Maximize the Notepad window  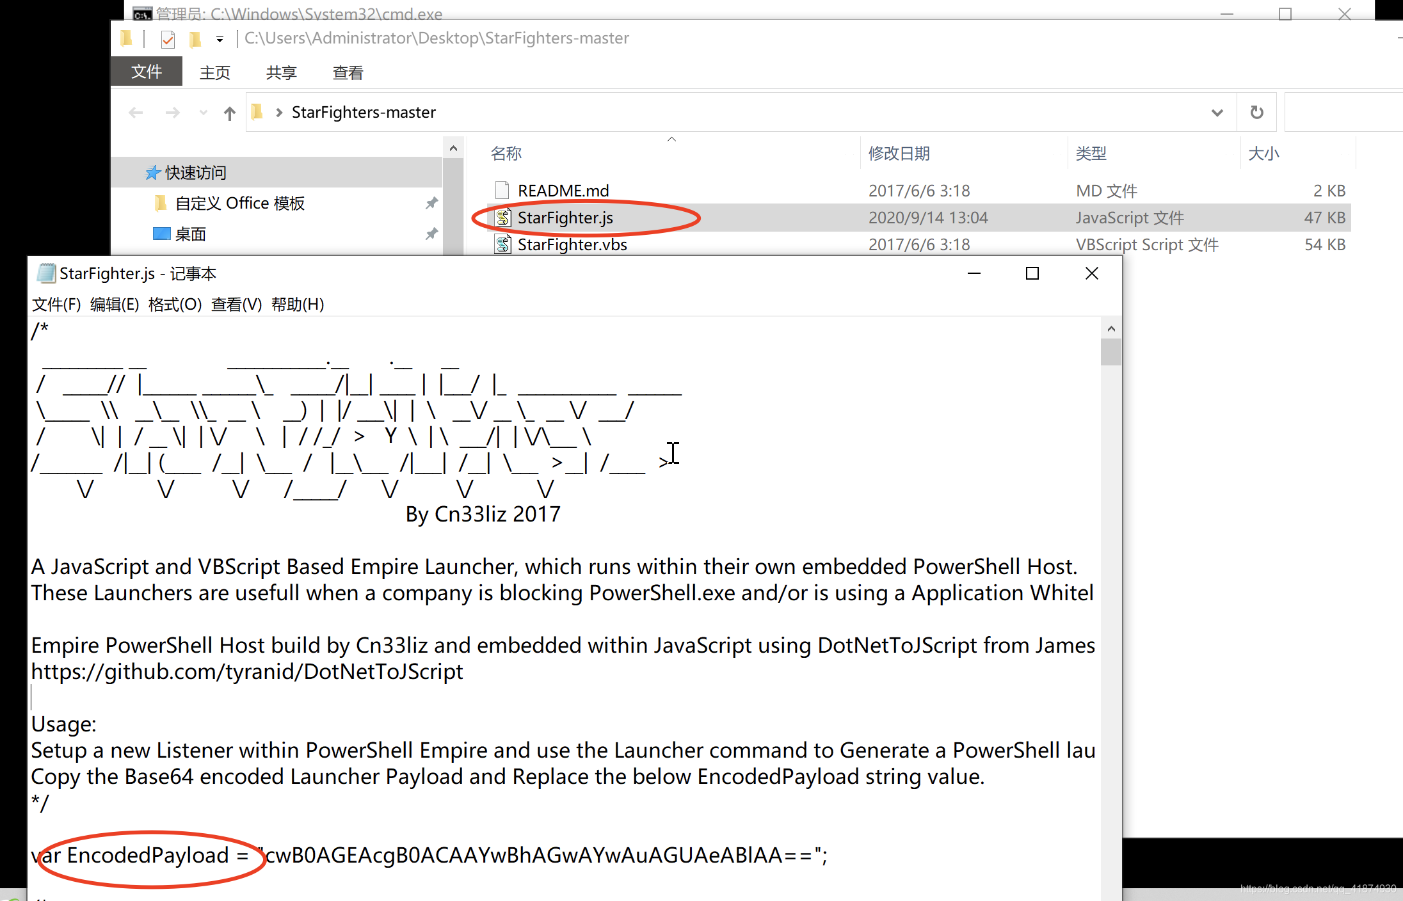pyautogui.click(x=1032, y=273)
